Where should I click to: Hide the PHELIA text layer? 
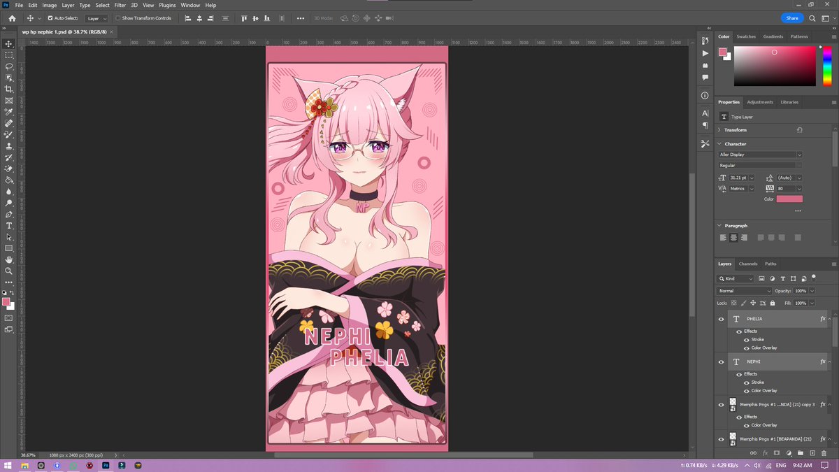722,319
